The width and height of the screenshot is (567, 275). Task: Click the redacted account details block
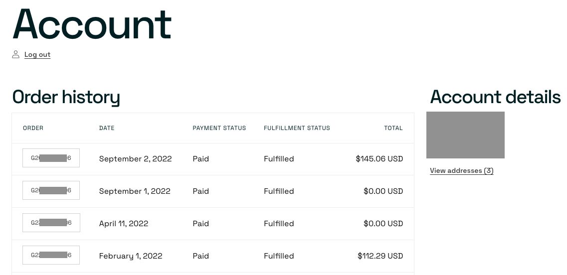tap(465, 135)
